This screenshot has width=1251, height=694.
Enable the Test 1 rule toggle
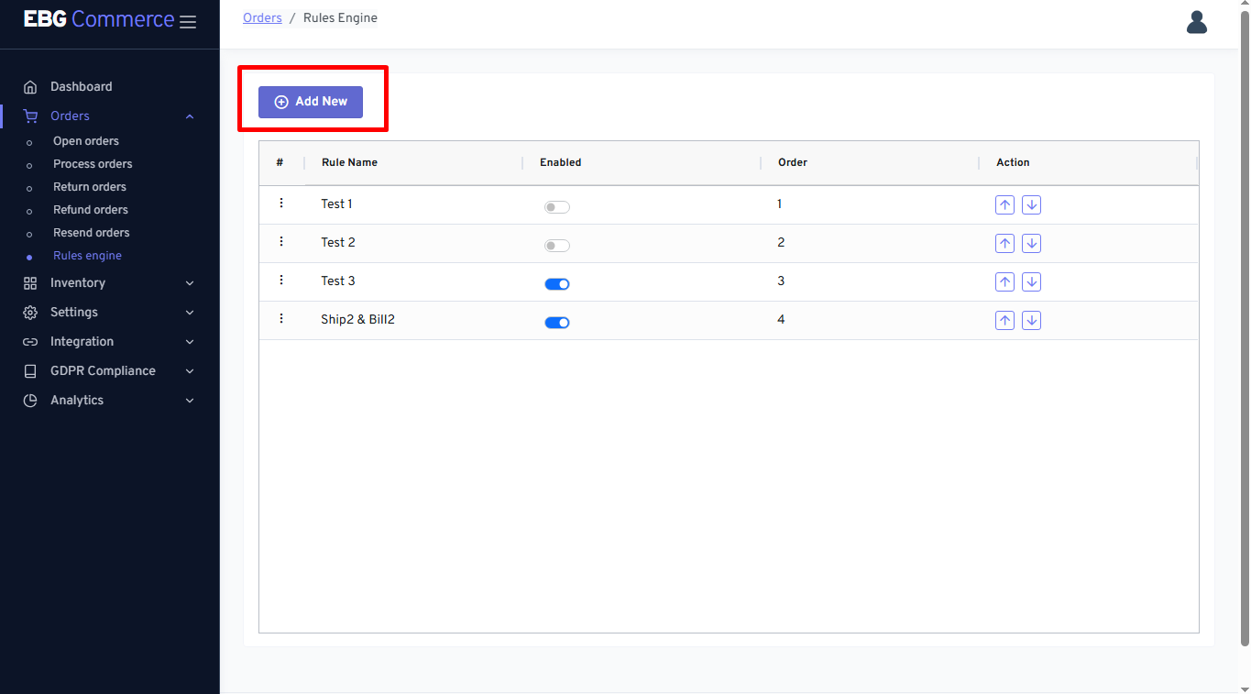point(556,207)
